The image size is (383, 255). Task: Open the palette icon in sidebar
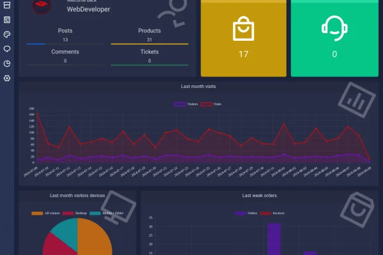[x=7, y=34]
